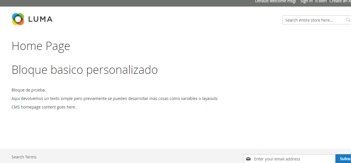Click the Bloque basico personalizado heading
This screenshot has height=163, width=351.
[x=85, y=70]
